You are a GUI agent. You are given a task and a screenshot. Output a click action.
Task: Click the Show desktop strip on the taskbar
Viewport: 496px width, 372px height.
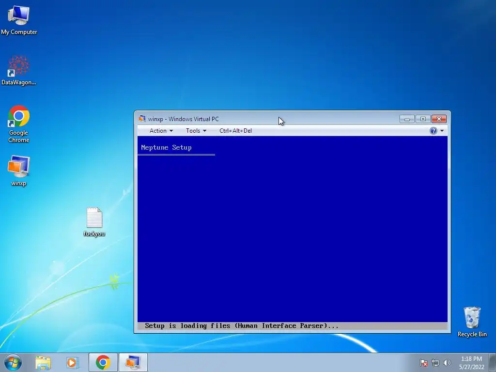(x=493, y=362)
